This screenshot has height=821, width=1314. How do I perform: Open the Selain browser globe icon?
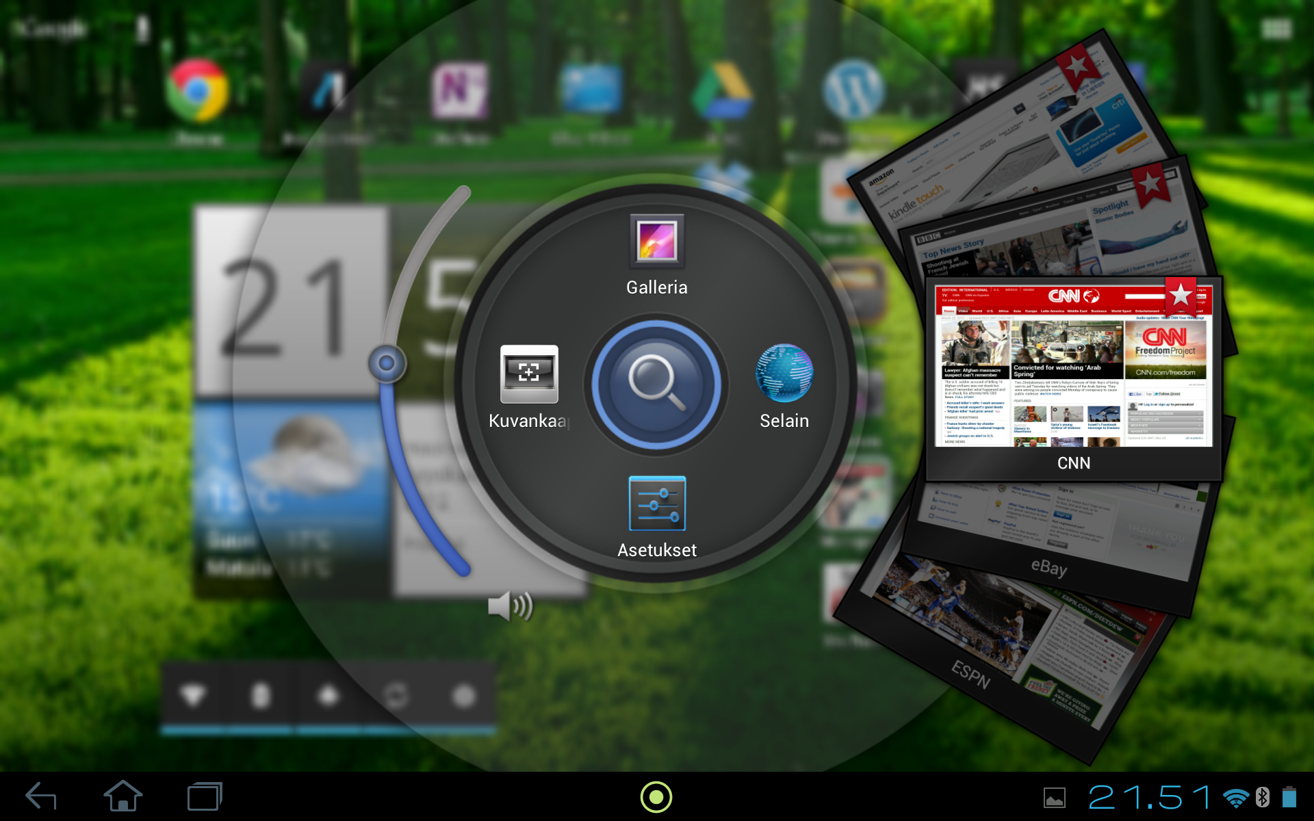(x=784, y=373)
